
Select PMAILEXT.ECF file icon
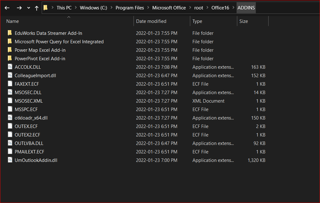tap(10, 151)
